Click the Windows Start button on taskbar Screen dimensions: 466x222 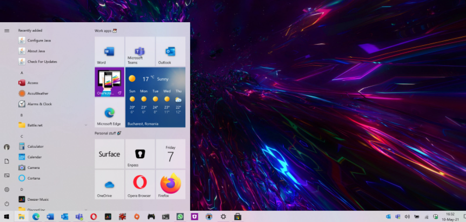(7, 216)
